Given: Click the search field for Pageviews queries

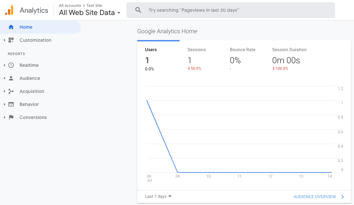Looking at the screenshot, I should (x=231, y=10).
